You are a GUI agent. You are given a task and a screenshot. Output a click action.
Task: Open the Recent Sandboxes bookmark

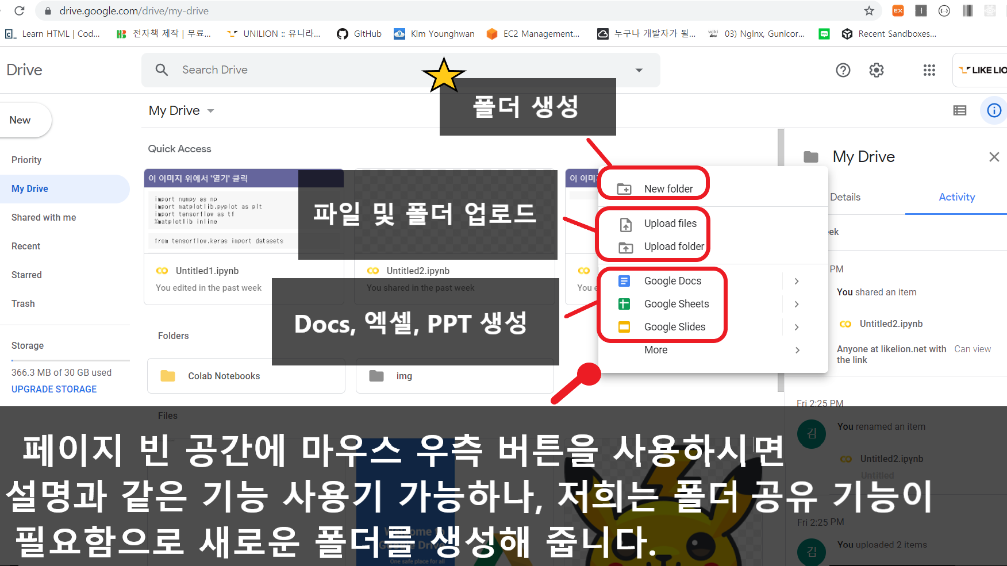tap(889, 34)
